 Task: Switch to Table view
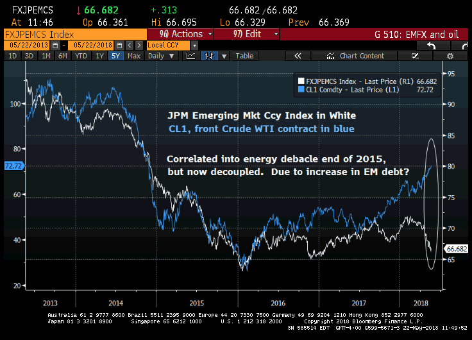point(244,56)
